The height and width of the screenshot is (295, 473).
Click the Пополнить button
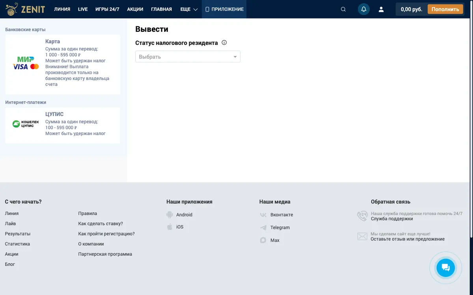coord(445,9)
